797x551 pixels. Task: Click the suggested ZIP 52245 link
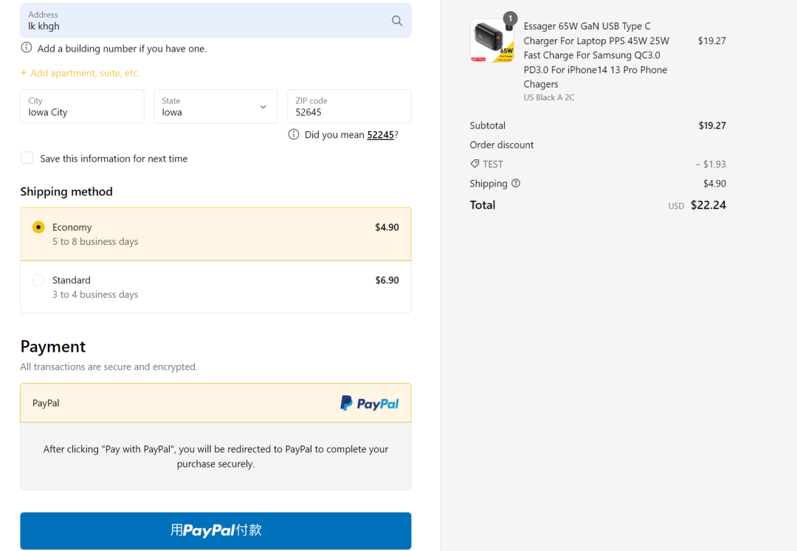coord(380,135)
